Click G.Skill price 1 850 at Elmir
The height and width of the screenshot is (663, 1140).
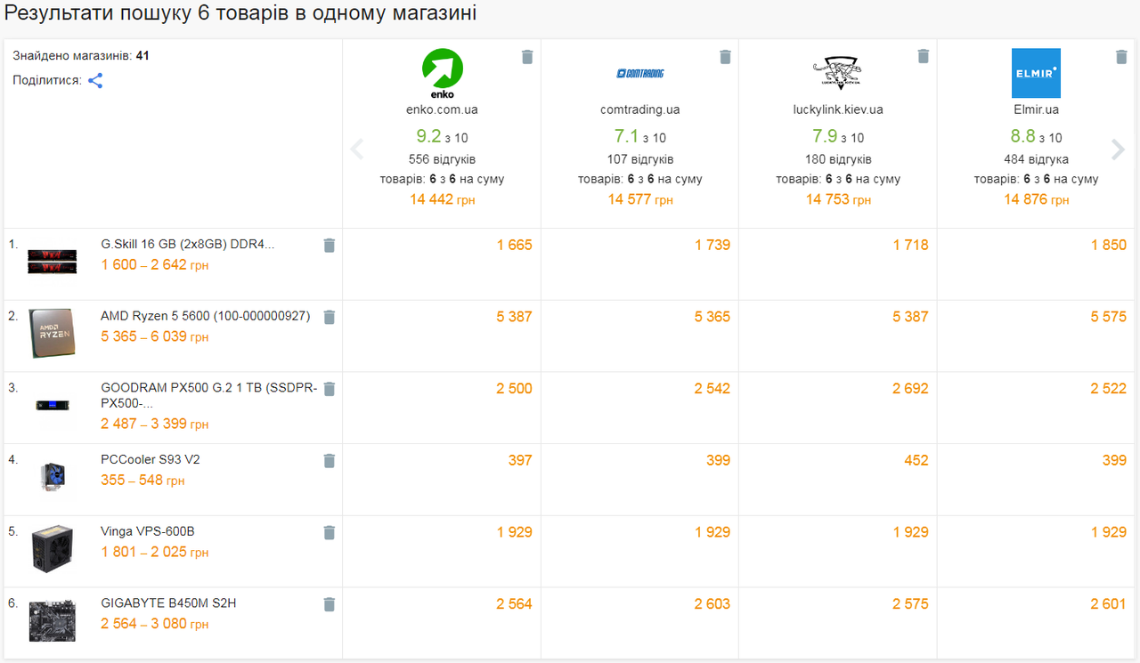coord(1108,245)
